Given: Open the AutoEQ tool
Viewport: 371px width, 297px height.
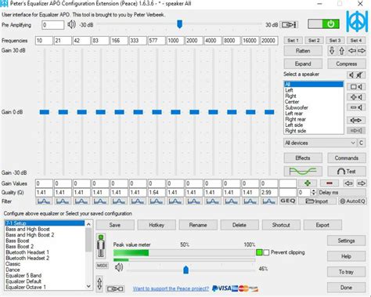Looking at the screenshot, I should [353, 201].
